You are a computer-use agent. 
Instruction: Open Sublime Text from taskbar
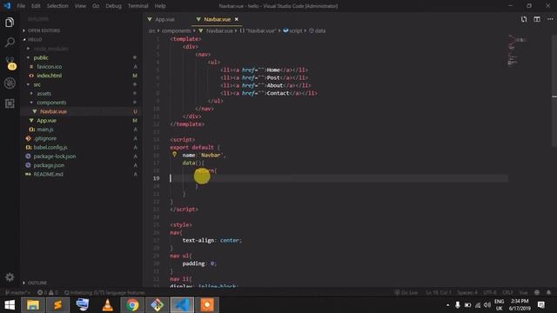click(57, 305)
